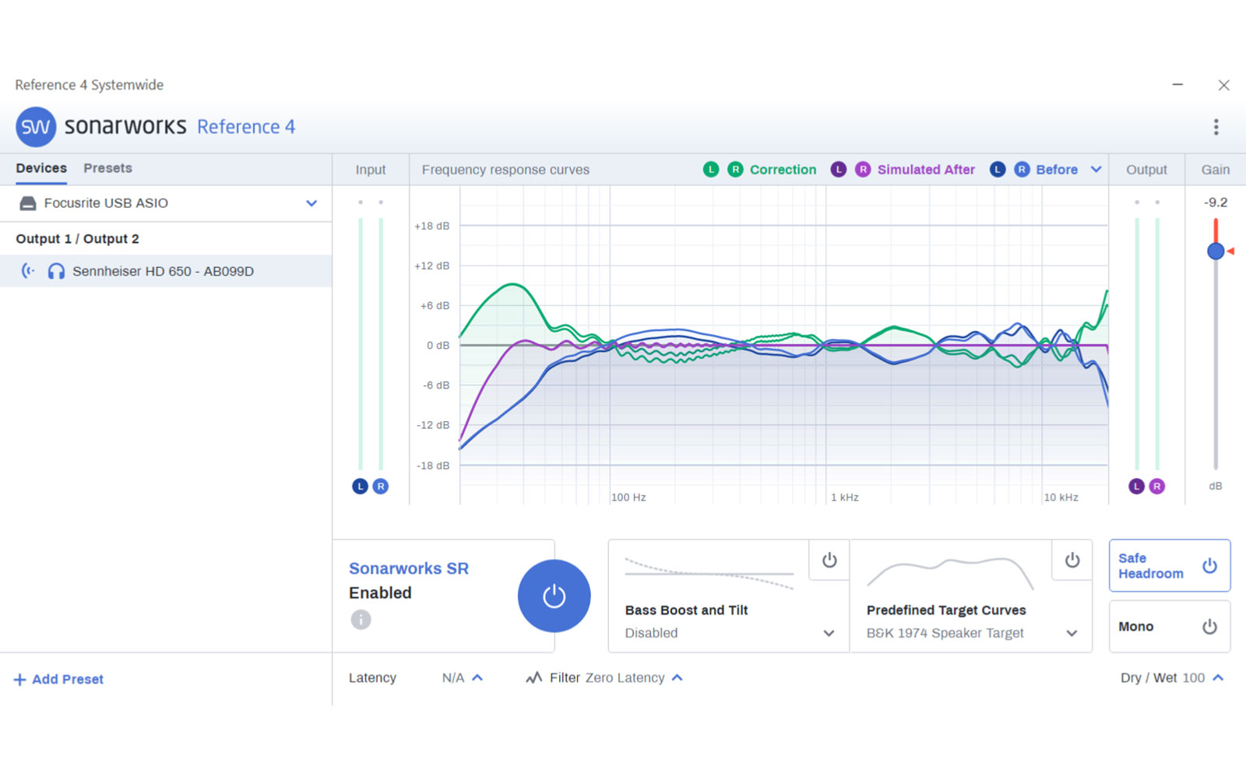1246x784 pixels.
Task: Click the Reference 4 product name
Action: point(246,127)
